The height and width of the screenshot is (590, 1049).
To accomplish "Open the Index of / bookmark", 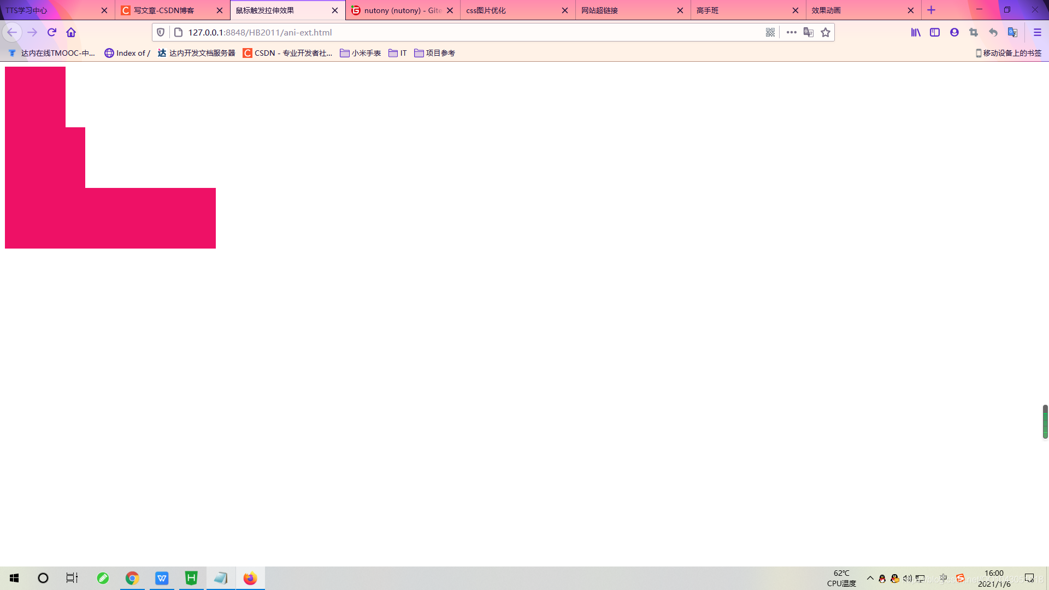I will pos(127,53).
